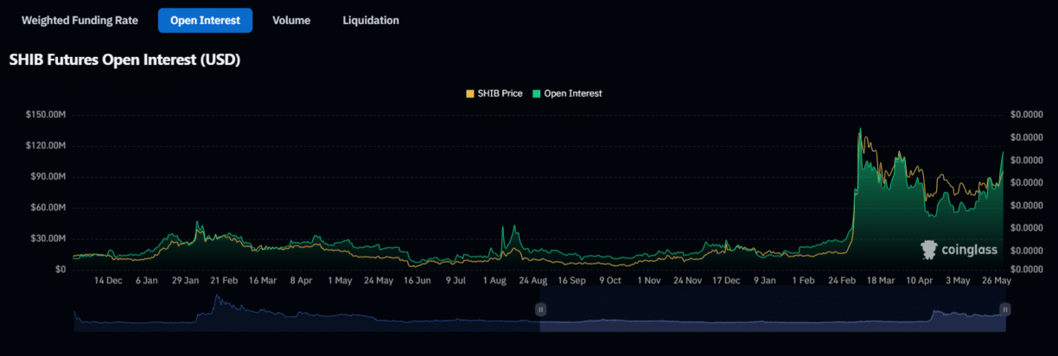Grab the right range slider handle
1058x356 pixels.
tap(1005, 308)
